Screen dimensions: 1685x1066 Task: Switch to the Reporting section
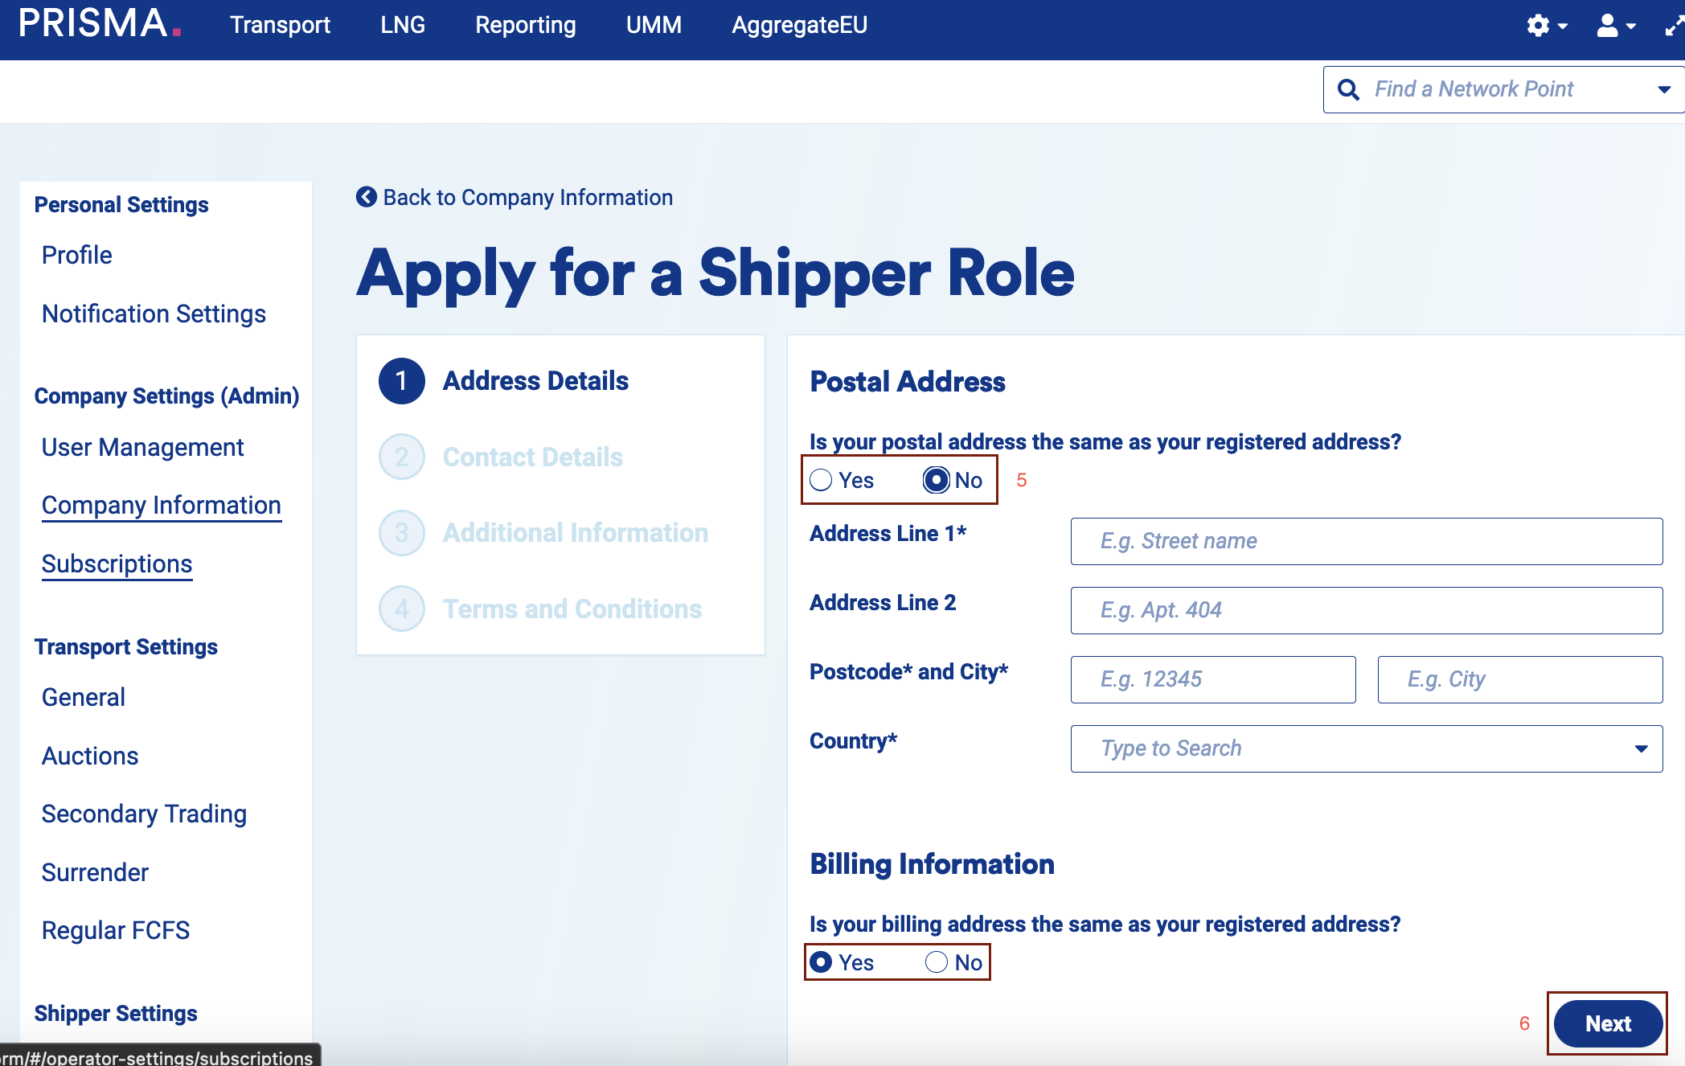[x=526, y=25]
